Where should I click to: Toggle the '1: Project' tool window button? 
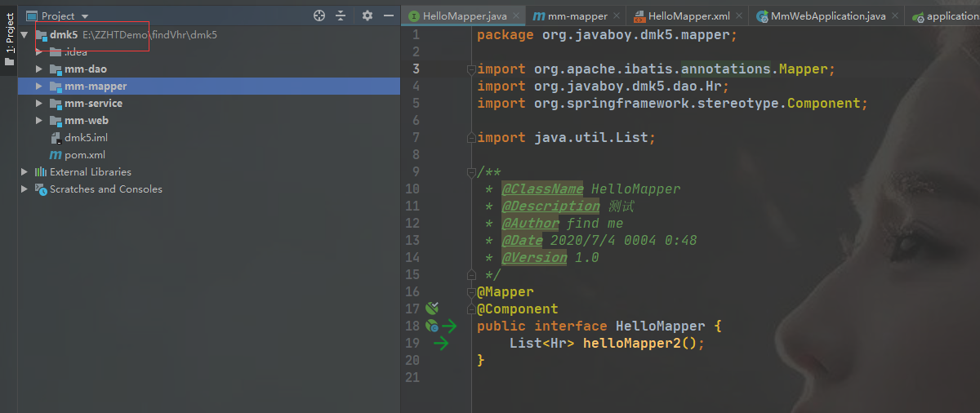(x=9, y=38)
